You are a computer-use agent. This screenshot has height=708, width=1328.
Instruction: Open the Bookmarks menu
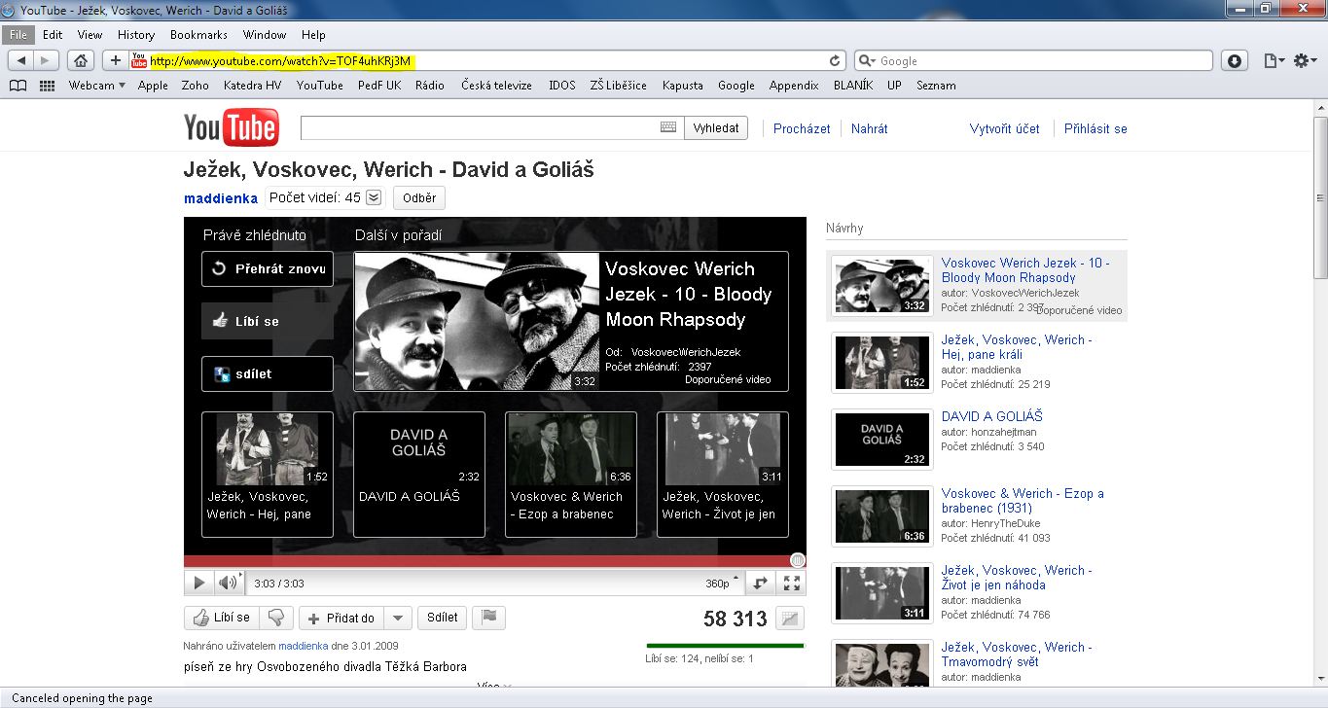[198, 34]
